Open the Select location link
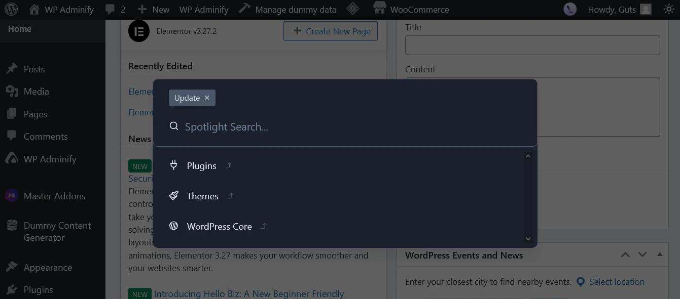This screenshot has height=299, width=680. click(617, 282)
